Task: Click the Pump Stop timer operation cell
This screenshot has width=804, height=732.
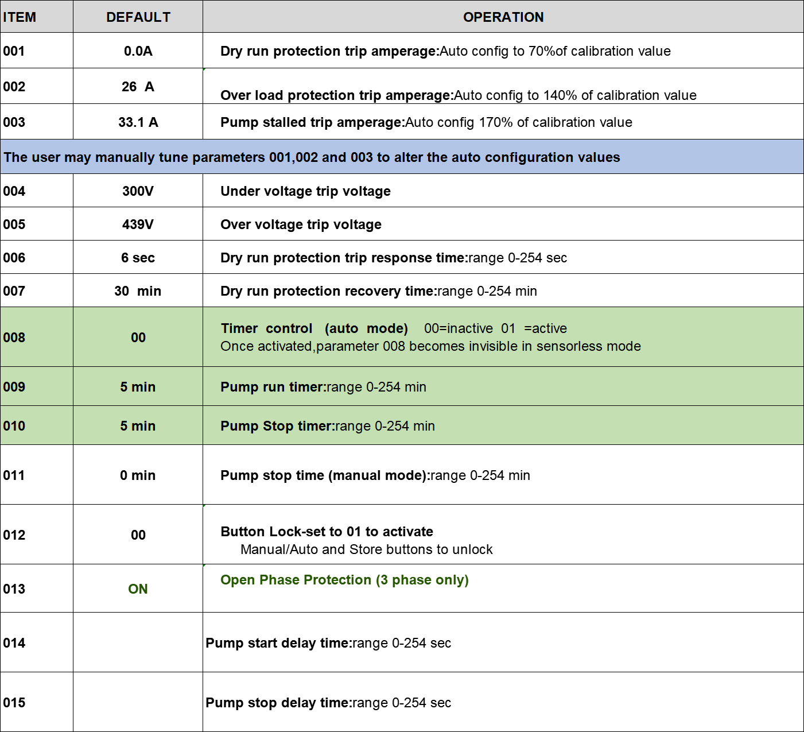Action: point(503,425)
